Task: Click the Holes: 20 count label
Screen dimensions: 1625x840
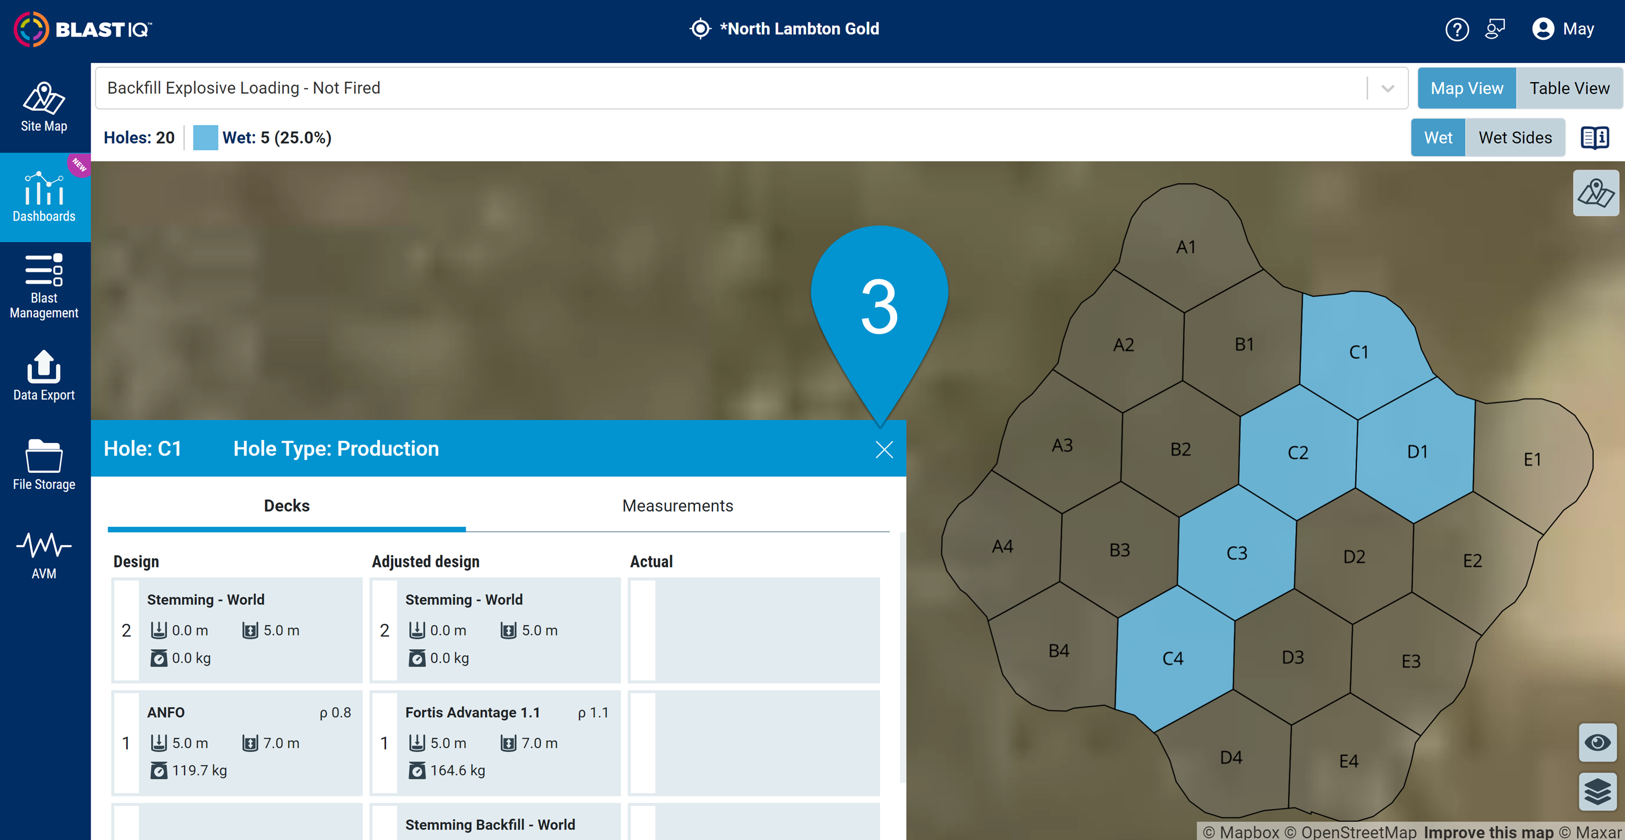Action: 139,138
